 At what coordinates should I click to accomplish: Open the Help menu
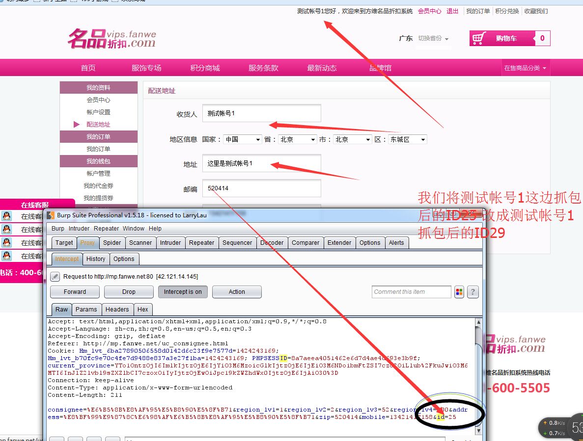(x=155, y=229)
